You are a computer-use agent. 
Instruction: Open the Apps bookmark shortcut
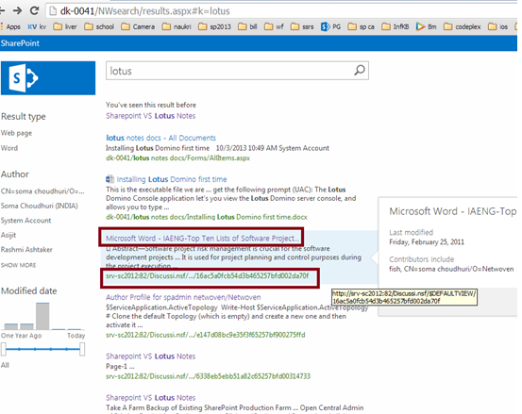[x=10, y=26]
